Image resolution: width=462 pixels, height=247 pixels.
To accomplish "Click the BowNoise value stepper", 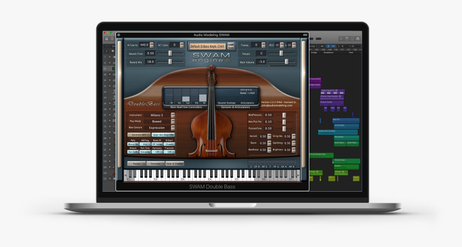I will point(269,150).
